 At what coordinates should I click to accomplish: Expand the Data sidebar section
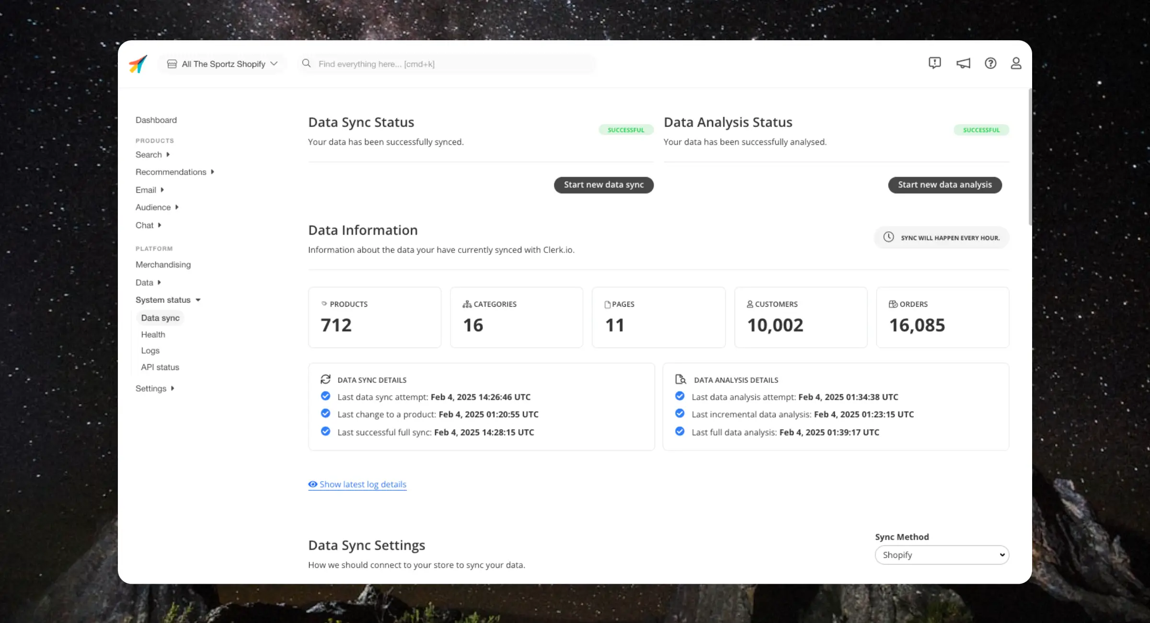148,283
